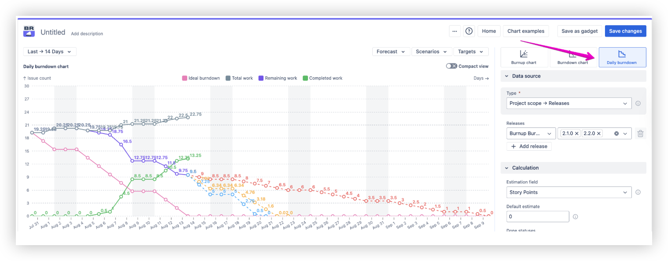The width and height of the screenshot is (668, 261).
Task: Open the Targets dropdown
Action: click(471, 52)
